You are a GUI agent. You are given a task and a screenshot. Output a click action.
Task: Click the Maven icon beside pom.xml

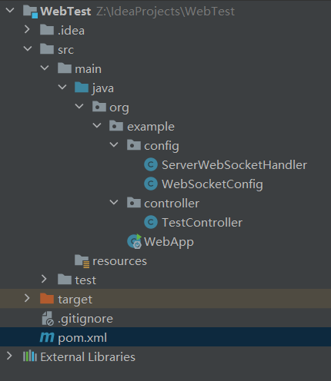pos(47,337)
